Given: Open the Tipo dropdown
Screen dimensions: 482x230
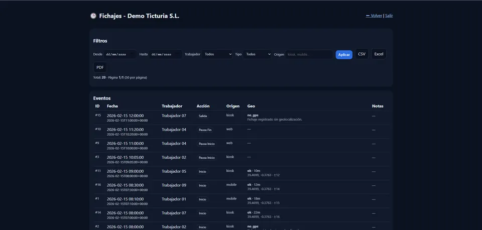Looking at the screenshot, I should point(257,54).
